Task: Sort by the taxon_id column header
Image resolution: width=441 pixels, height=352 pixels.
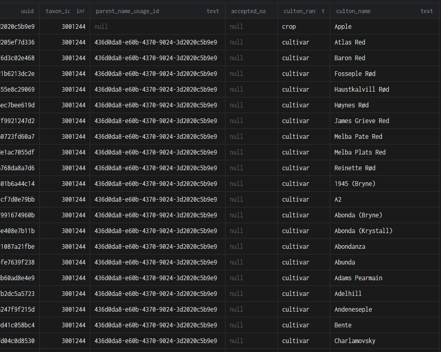Action: 58,11
